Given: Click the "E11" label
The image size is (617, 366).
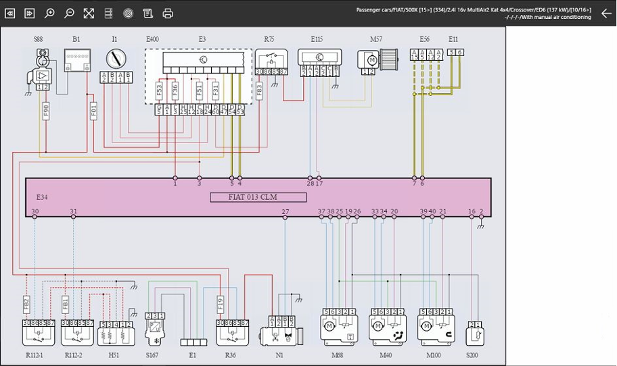Looking at the screenshot, I should point(453,39).
